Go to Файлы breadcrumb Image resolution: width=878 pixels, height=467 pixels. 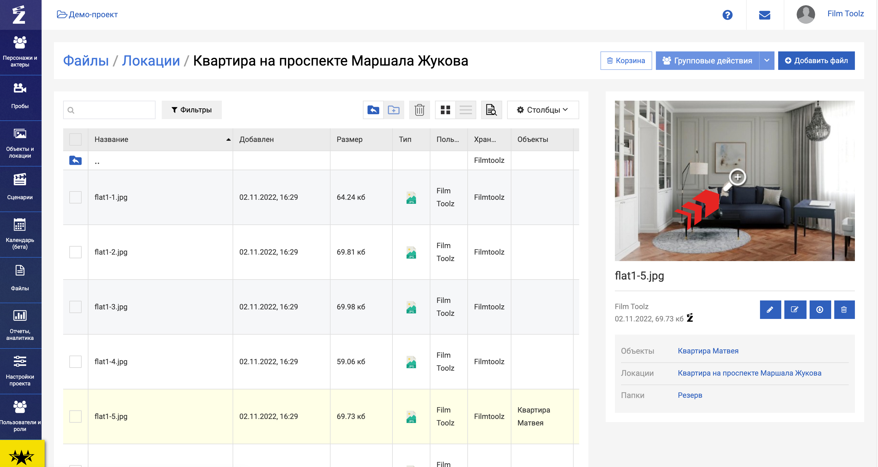click(86, 61)
